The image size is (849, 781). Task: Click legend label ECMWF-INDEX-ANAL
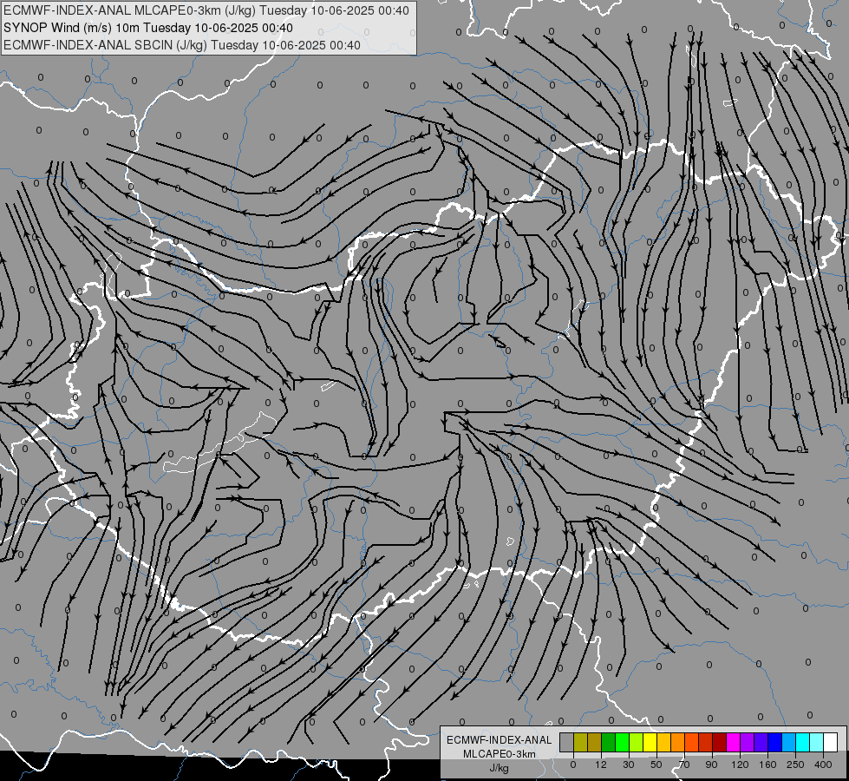[x=500, y=740]
